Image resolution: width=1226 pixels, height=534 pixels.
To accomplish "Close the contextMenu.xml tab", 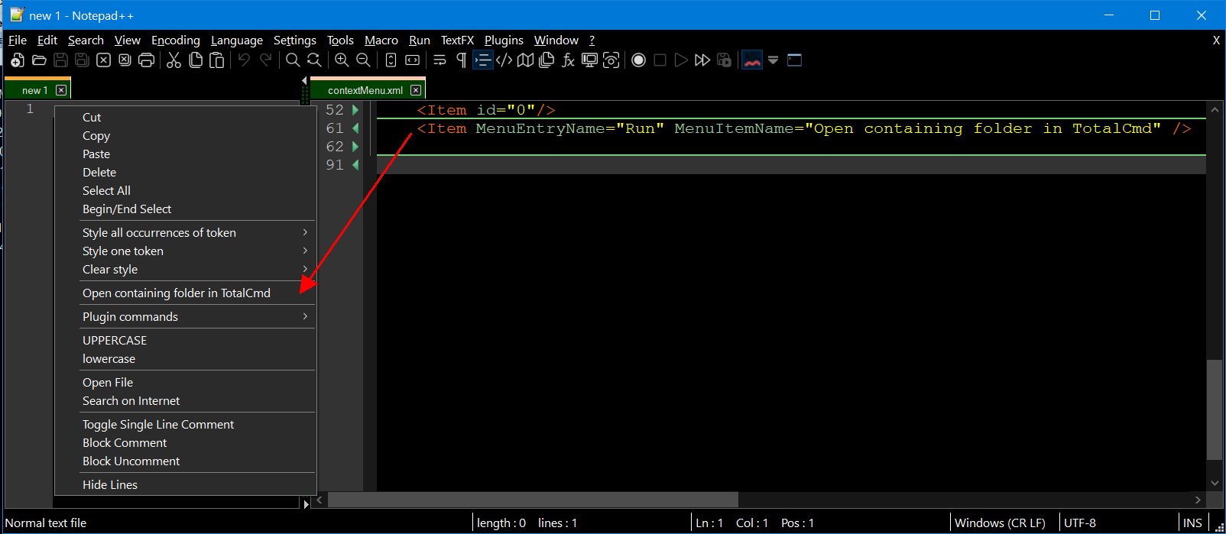I will click(416, 90).
